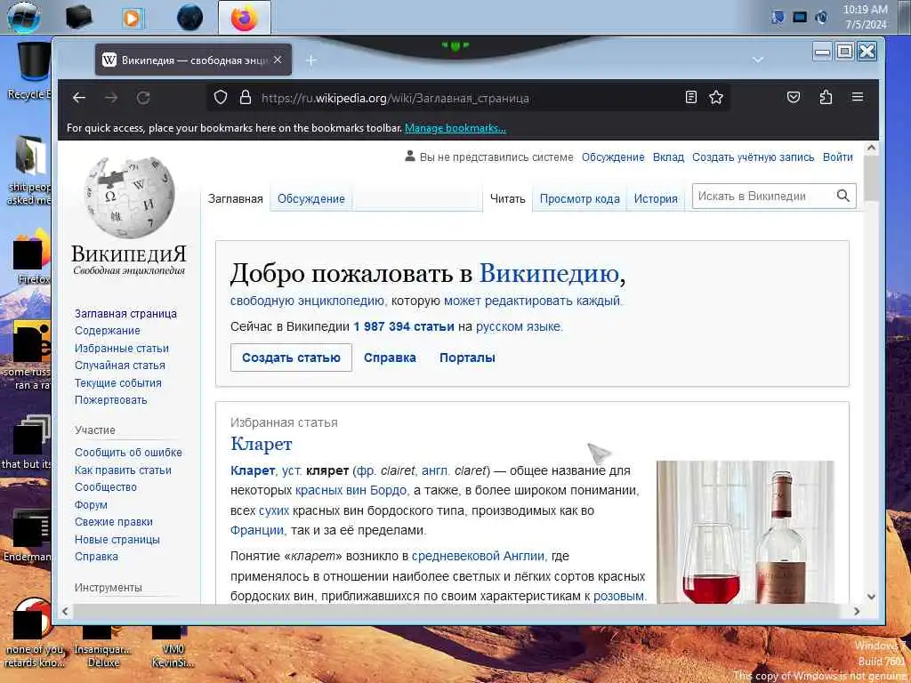Select the Insaniquarium Deluxe desktop icon

point(103,647)
